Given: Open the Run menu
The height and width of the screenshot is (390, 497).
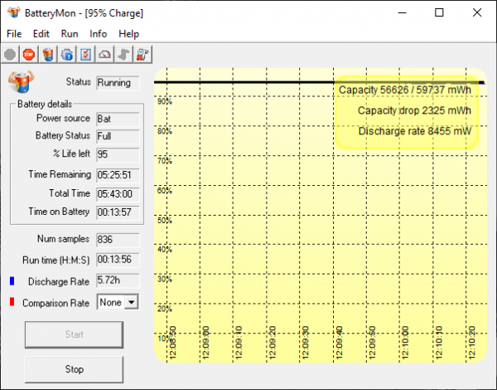Looking at the screenshot, I should 70,34.
